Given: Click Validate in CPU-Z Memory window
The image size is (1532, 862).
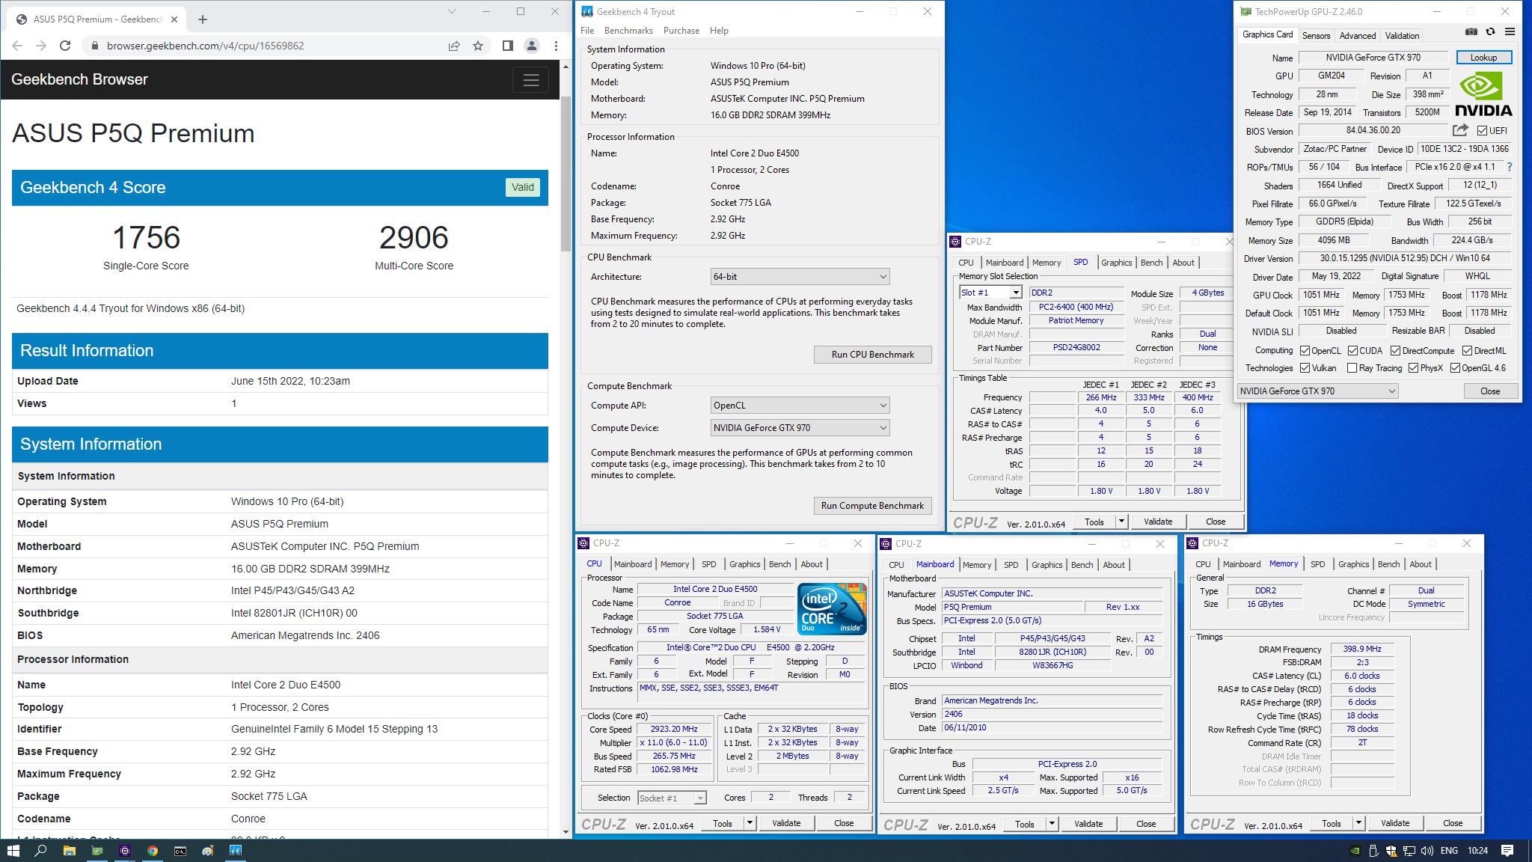Looking at the screenshot, I should point(1394,823).
